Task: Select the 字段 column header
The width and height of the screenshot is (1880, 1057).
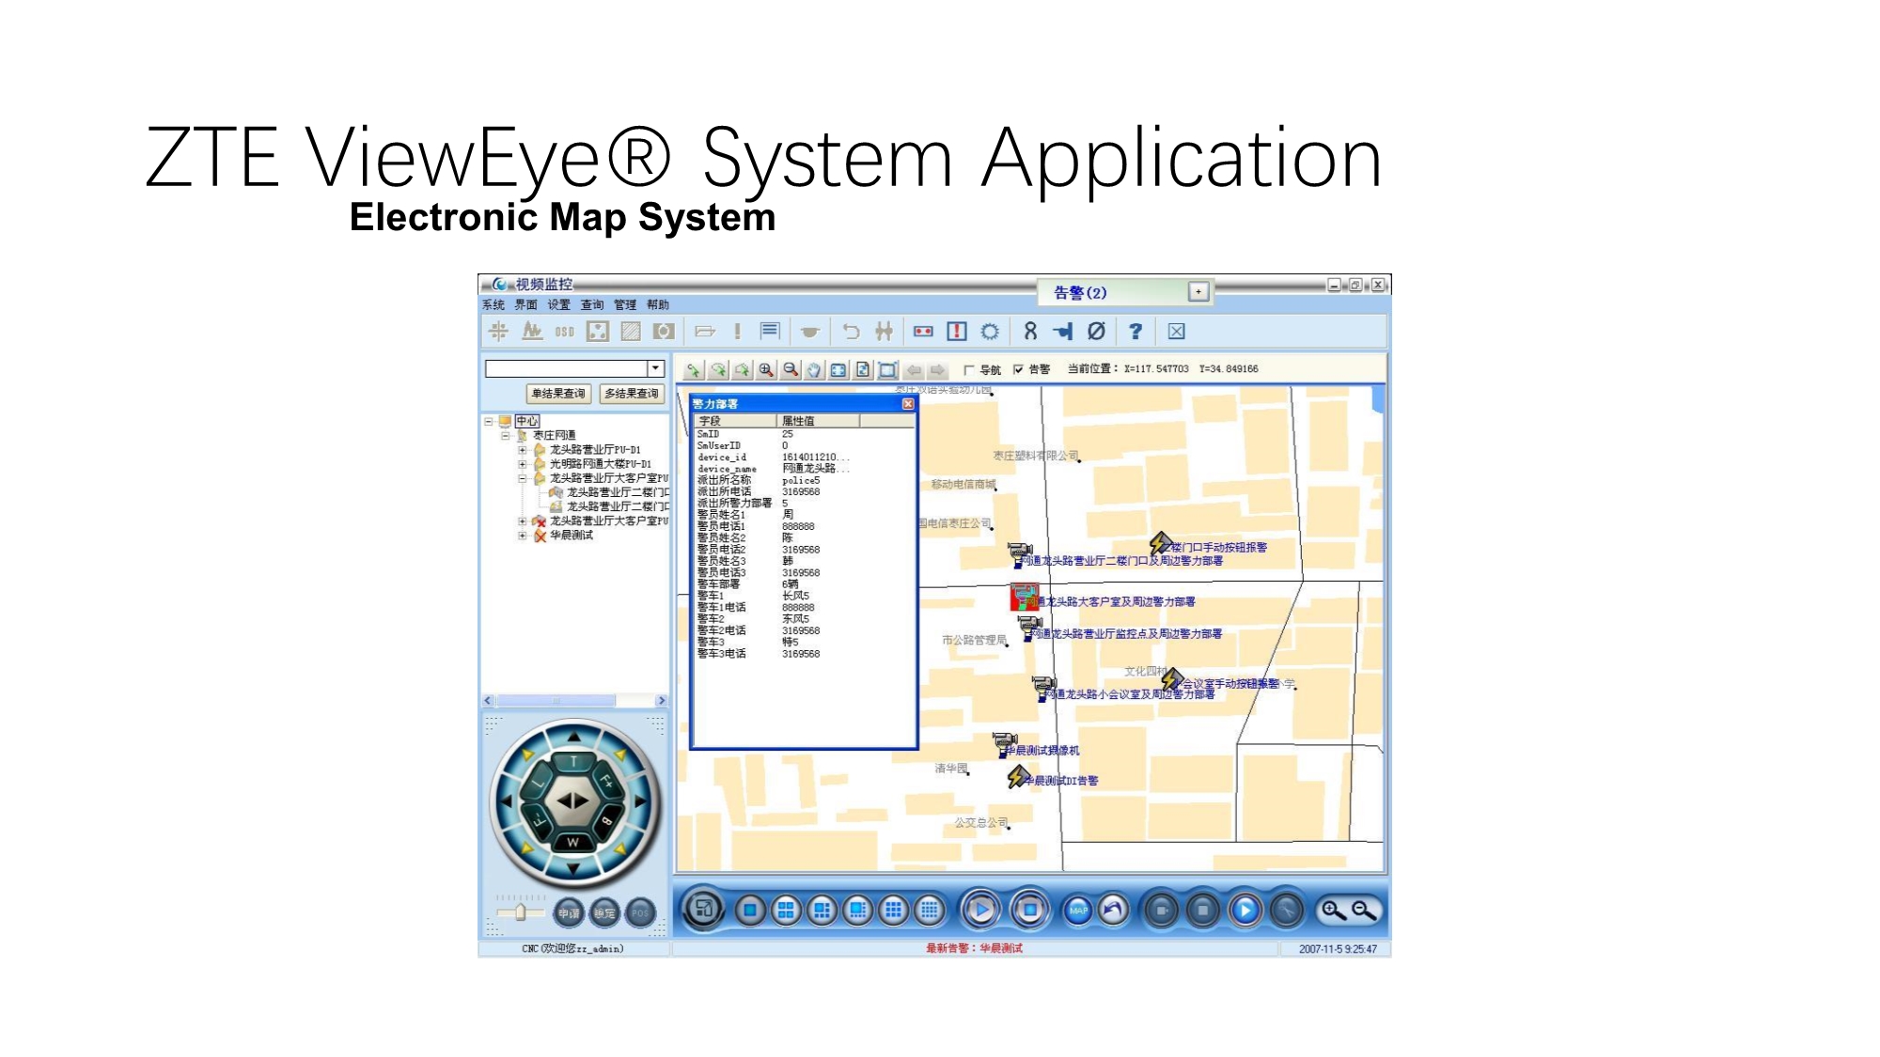Action: 736,421
